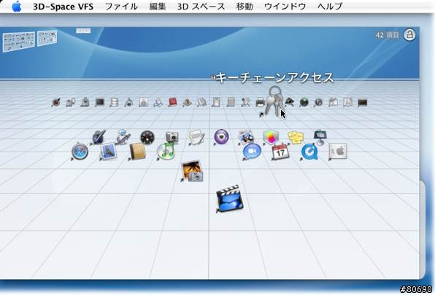Click the Keynote podium icon
The width and height of the screenshot is (435, 295).
tap(320, 137)
